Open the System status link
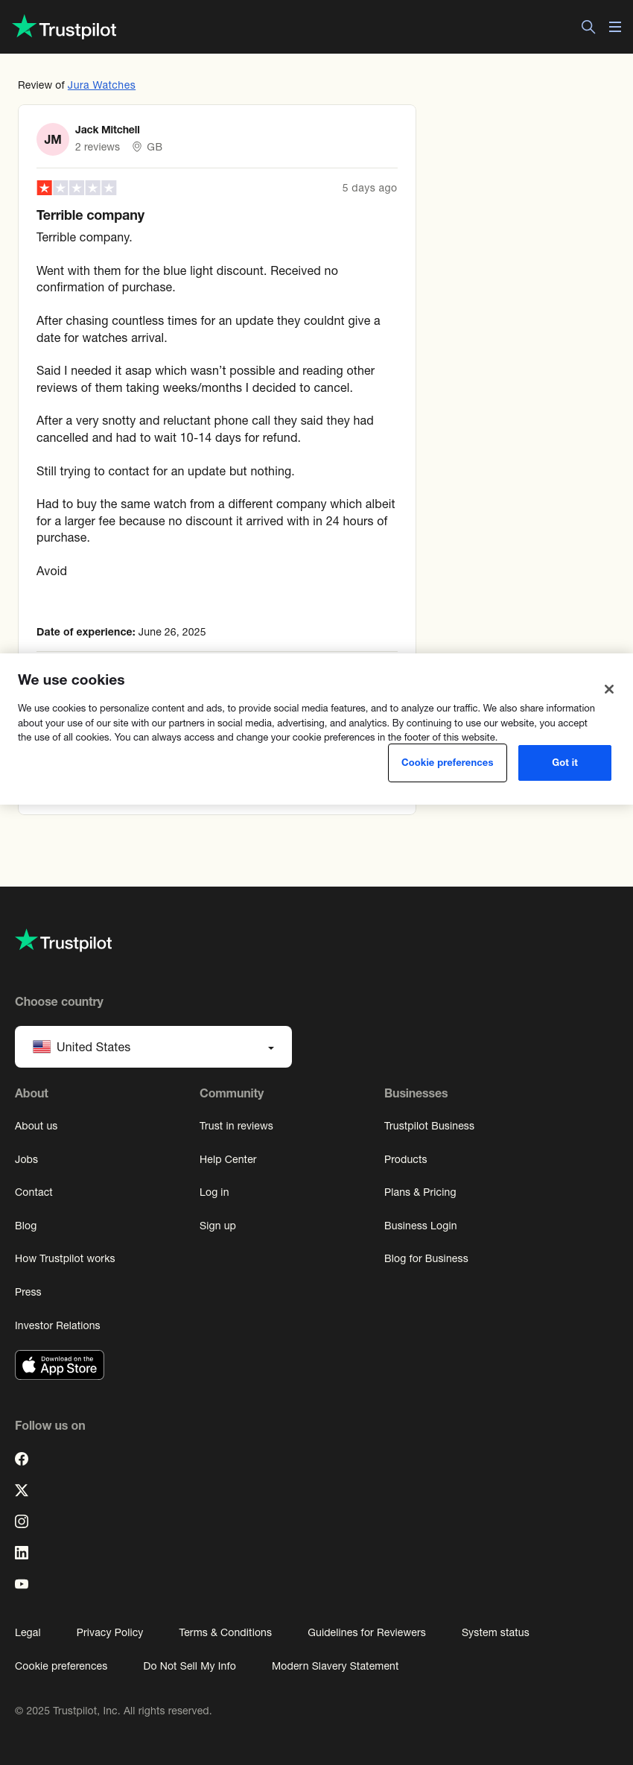 coord(495,1632)
